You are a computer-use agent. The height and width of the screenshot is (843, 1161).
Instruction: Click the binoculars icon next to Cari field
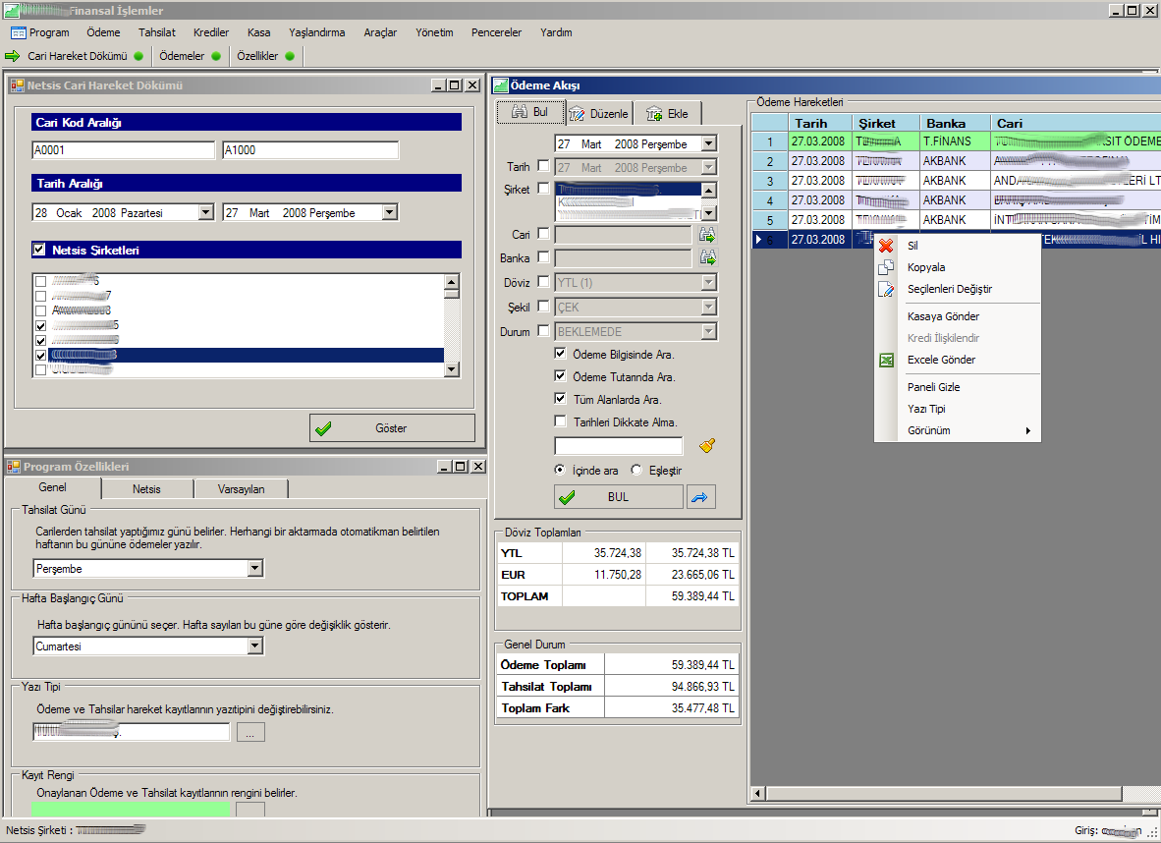click(706, 235)
